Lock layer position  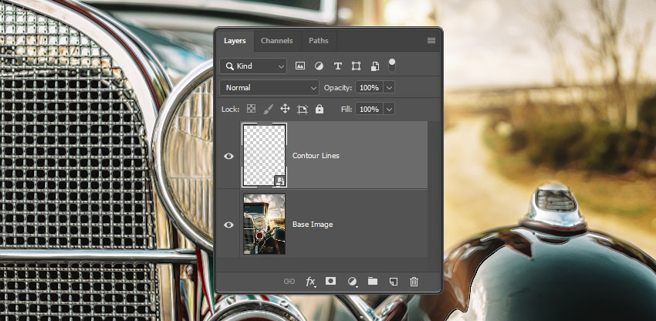tap(285, 110)
